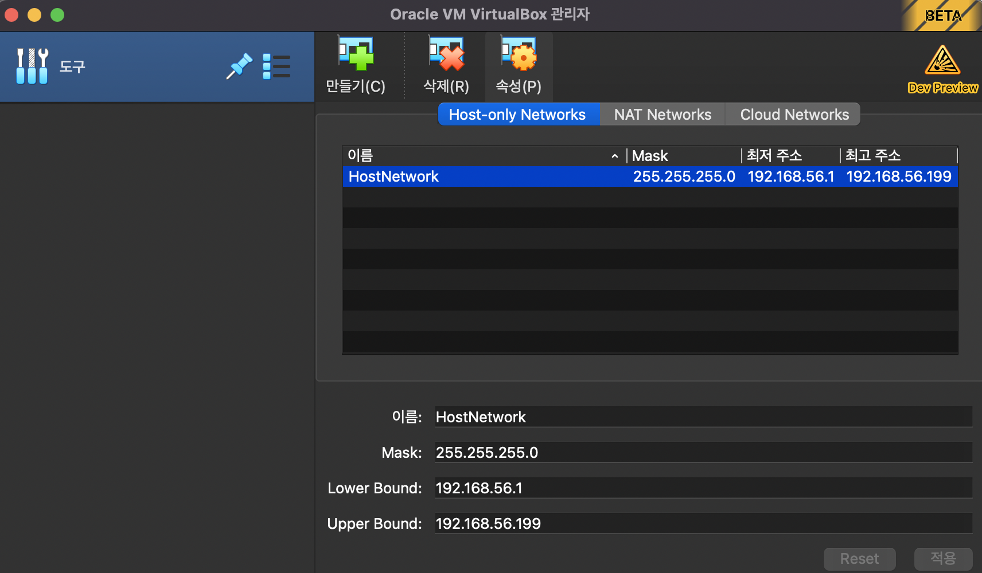Viewport: 982px width, 573px height.
Task: Focus the Mask input field
Action: [703, 453]
